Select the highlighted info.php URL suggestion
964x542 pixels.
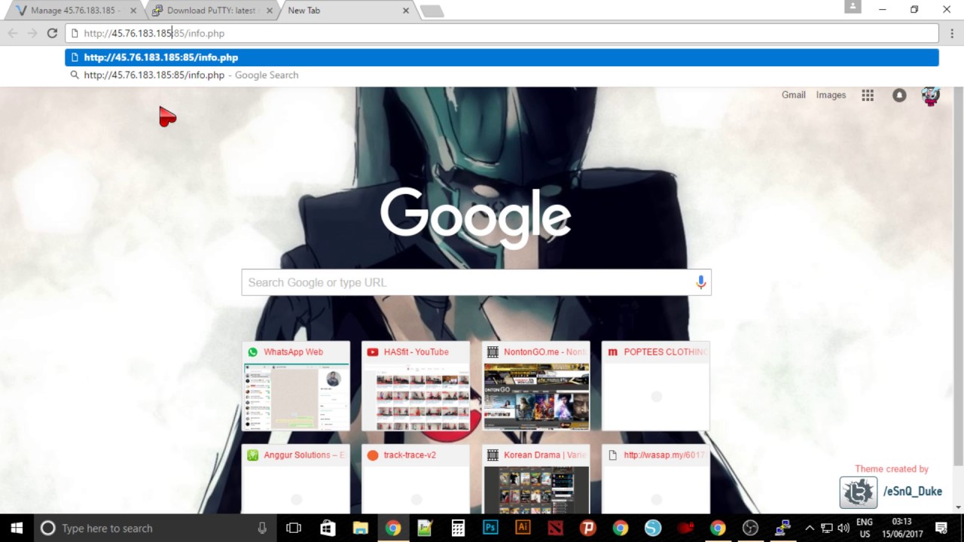(502, 57)
